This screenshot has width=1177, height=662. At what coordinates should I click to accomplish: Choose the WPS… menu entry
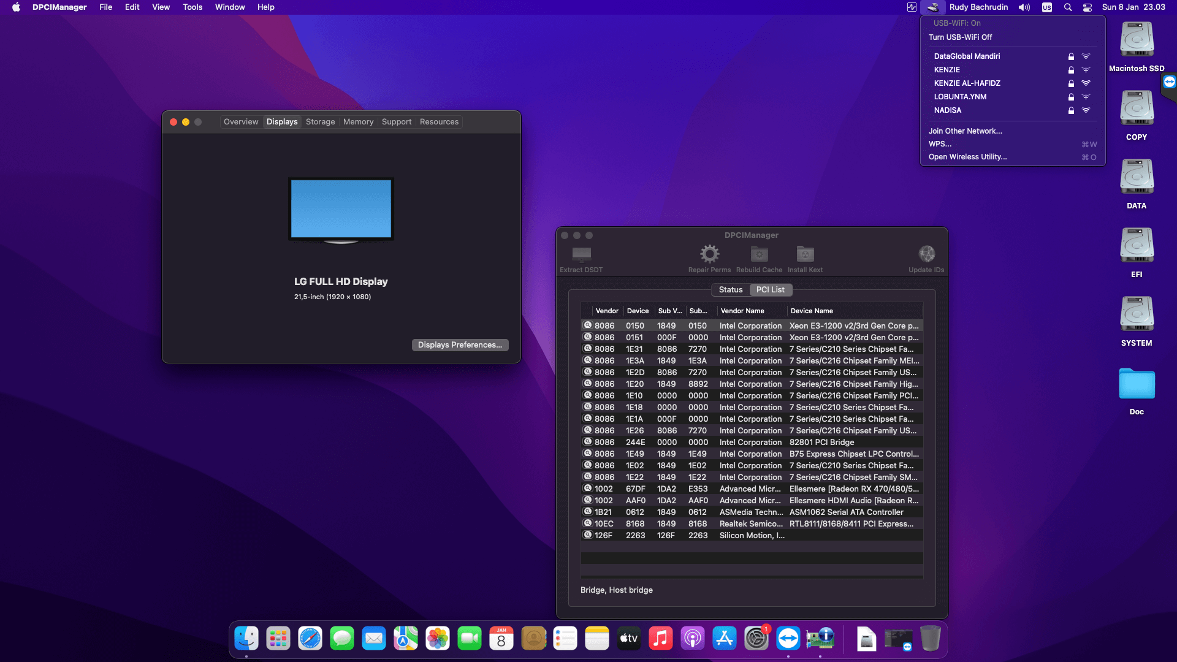click(x=1013, y=144)
